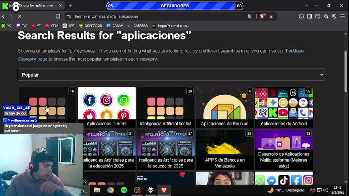Open the Popular sort dropdown

(x=171, y=75)
